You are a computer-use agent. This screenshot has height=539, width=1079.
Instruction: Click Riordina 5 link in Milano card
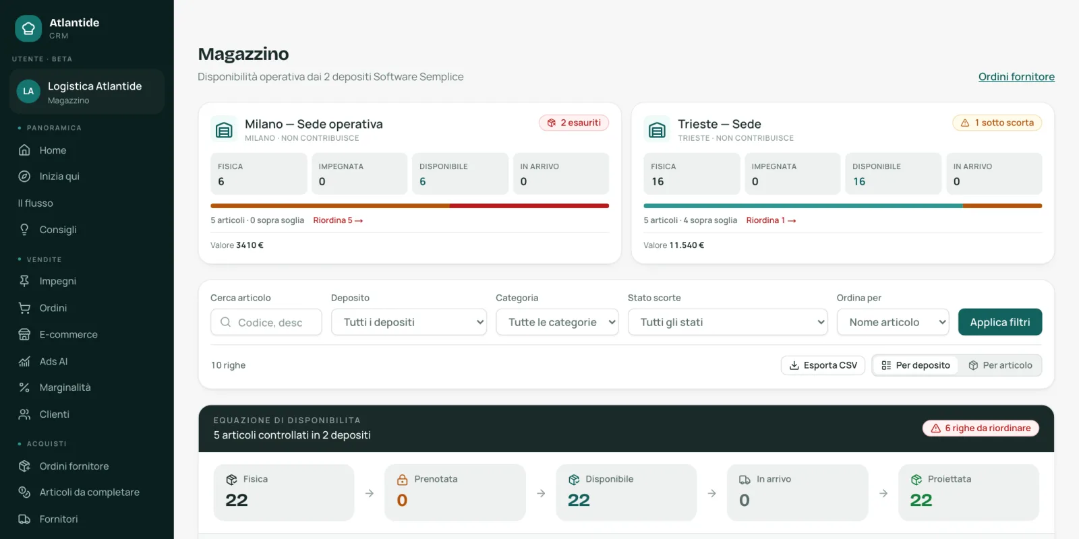tap(338, 220)
